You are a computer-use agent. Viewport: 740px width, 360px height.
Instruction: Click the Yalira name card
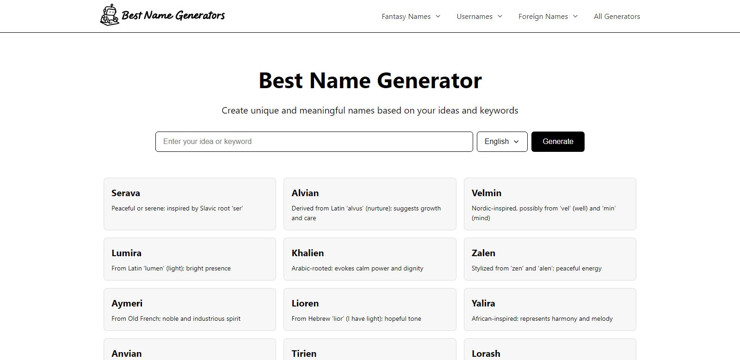[x=550, y=309]
